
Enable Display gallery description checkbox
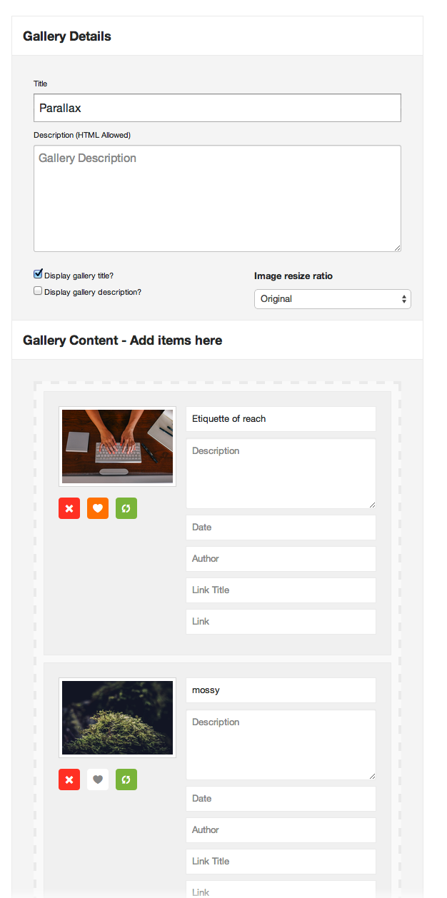pyautogui.click(x=38, y=291)
